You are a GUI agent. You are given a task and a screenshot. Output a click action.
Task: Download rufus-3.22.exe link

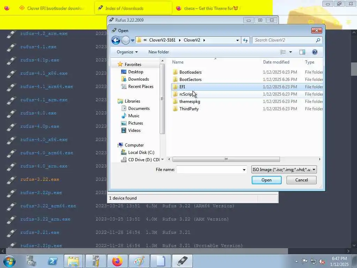[x=40, y=179]
